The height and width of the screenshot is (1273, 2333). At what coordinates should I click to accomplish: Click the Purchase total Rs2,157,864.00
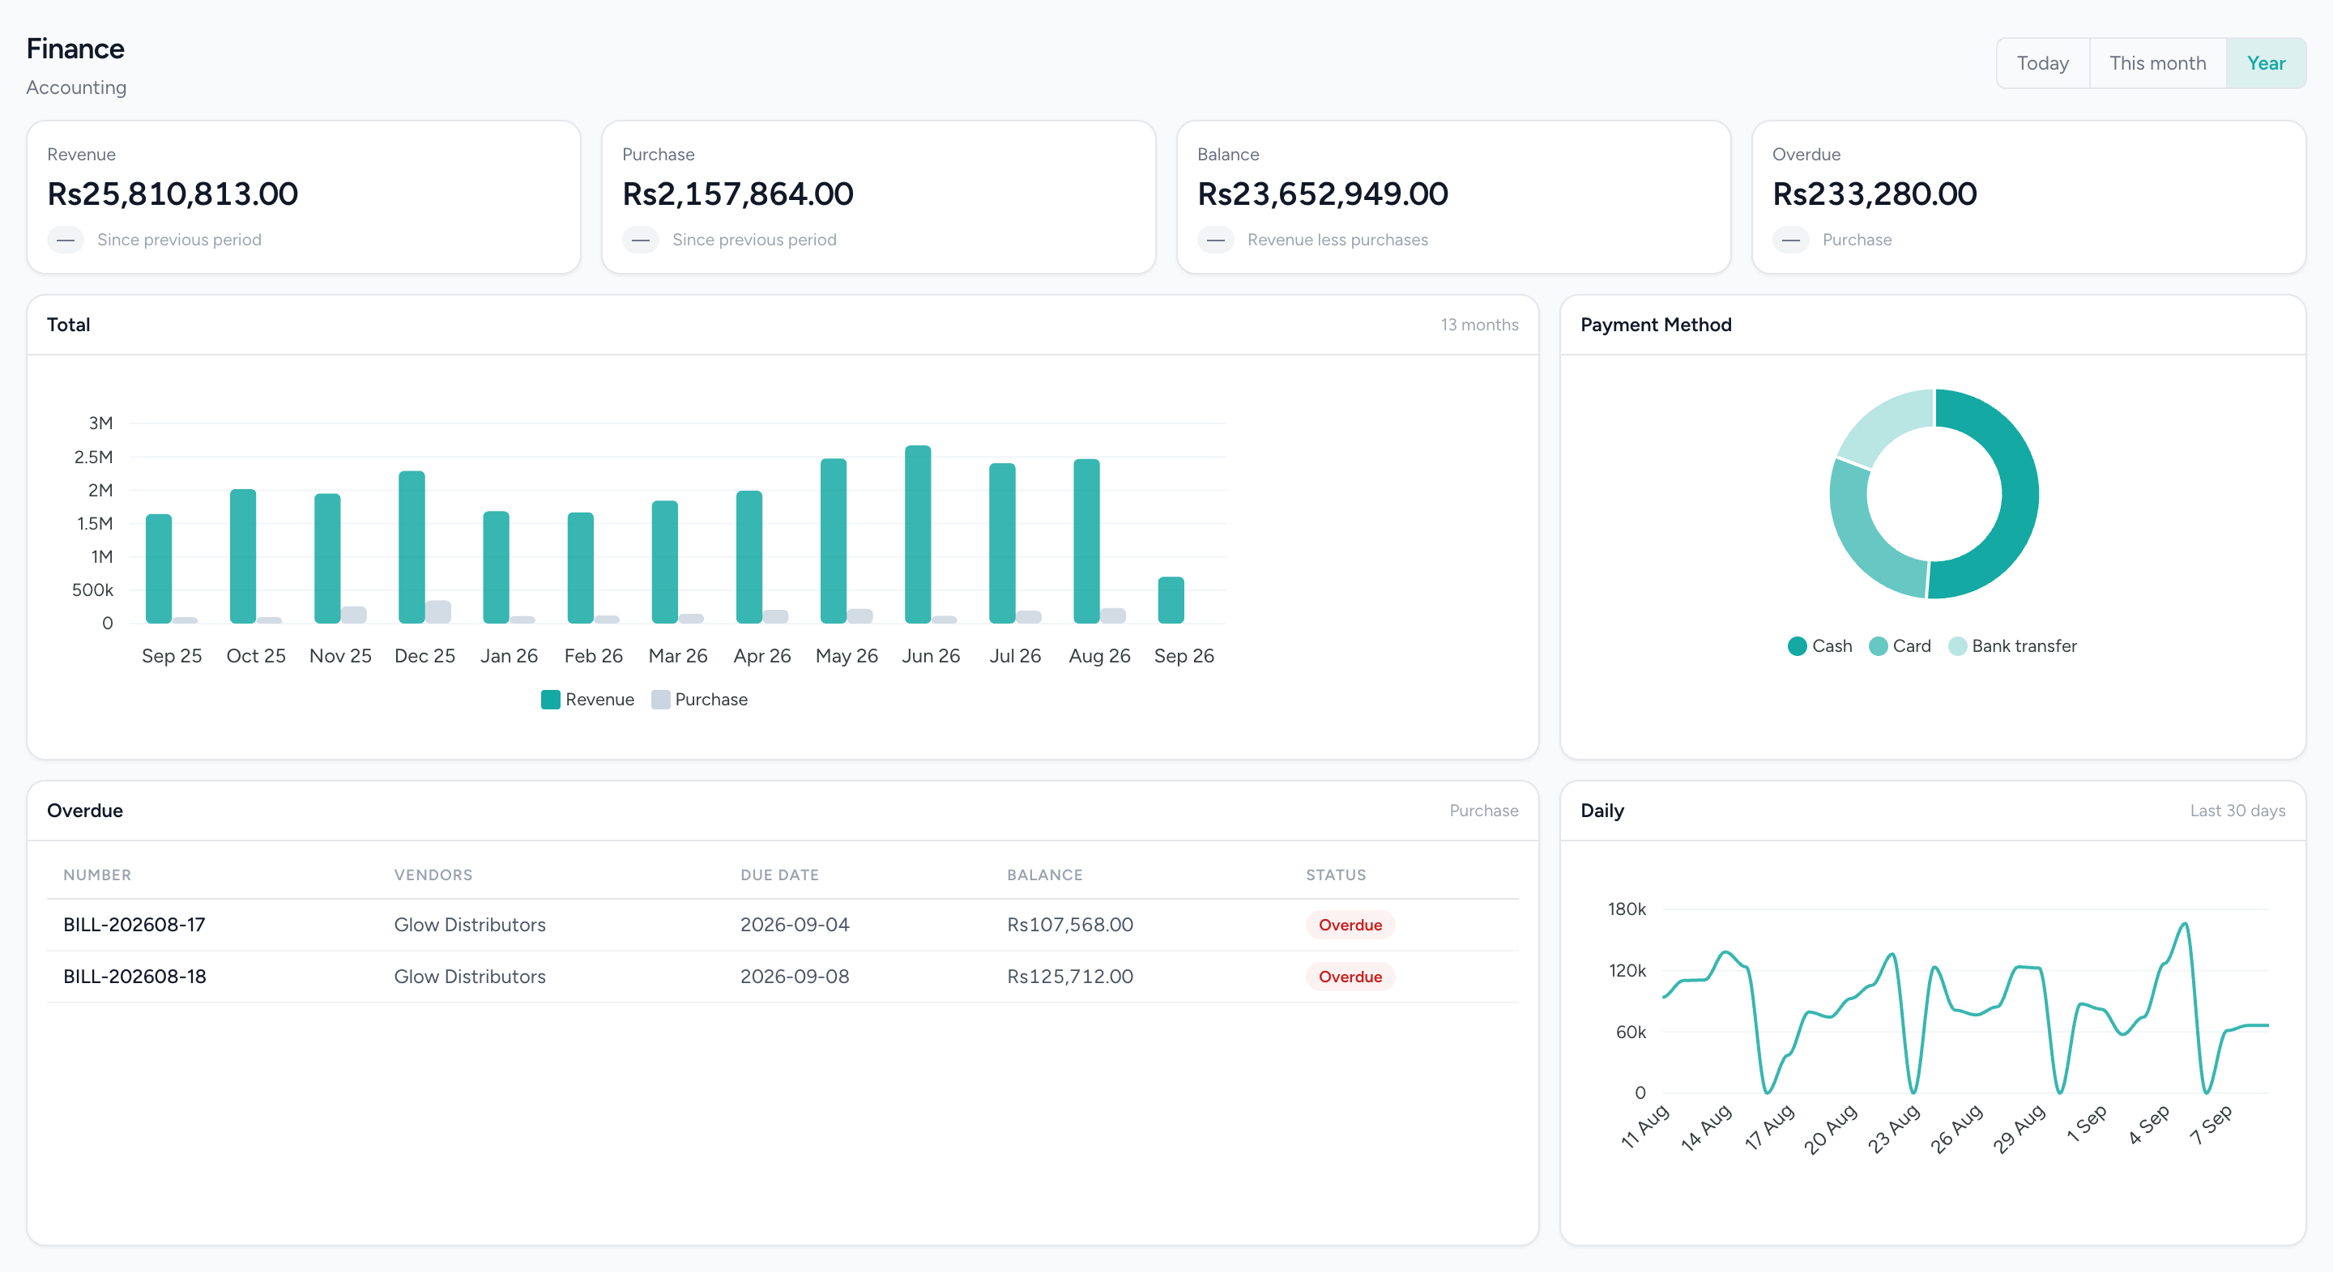point(737,194)
